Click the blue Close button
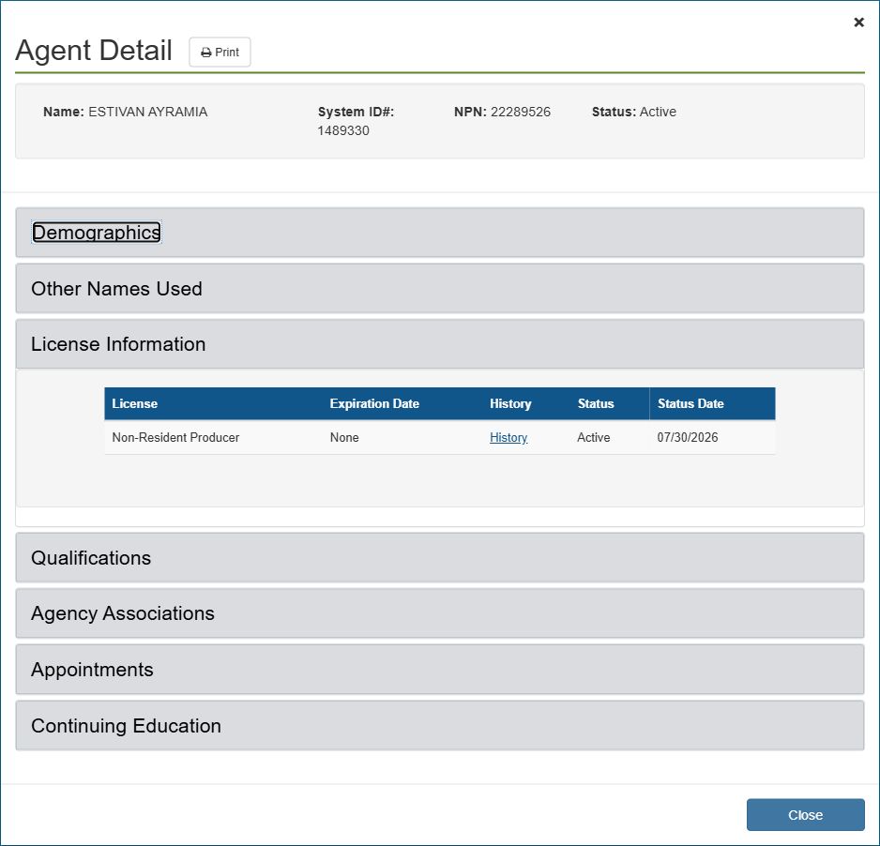Image resolution: width=880 pixels, height=846 pixels. click(x=805, y=815)
